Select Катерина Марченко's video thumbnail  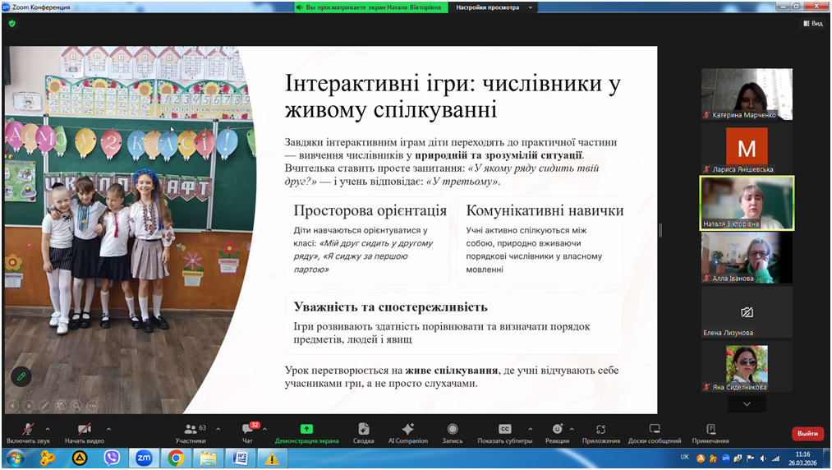tap(747, 94)
